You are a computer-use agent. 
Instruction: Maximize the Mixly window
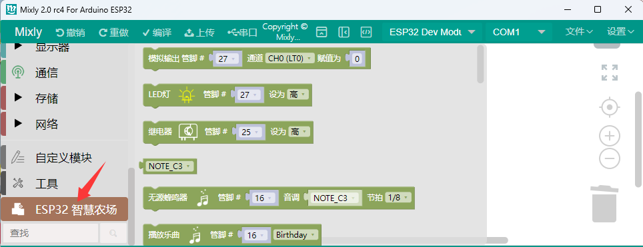point(598,9)
